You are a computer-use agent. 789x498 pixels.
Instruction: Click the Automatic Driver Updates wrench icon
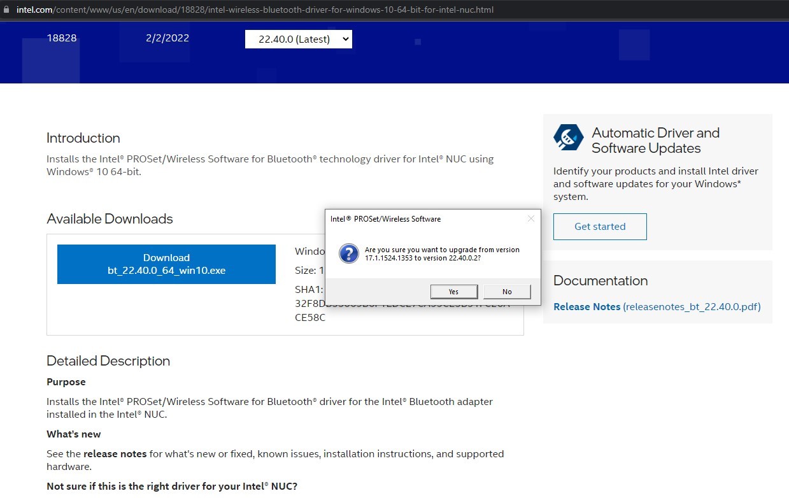pyautogui.click(x=568, y=138)
